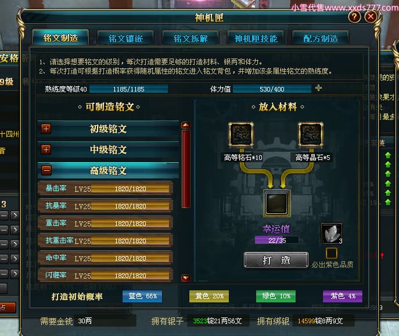Switch to the 铭文镶嵌 tab

pos(125,38)
